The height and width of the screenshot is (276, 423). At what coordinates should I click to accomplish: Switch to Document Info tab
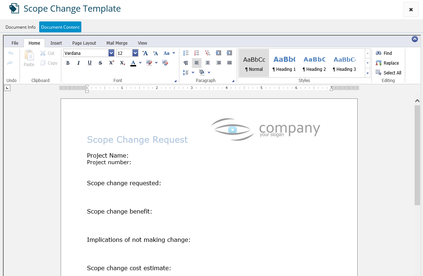(20, 27)
